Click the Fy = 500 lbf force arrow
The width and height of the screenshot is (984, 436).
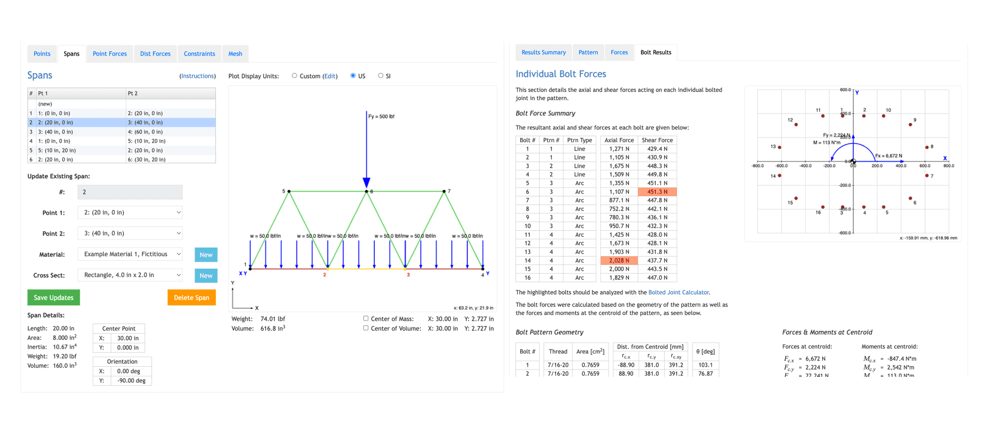point(367,149)
